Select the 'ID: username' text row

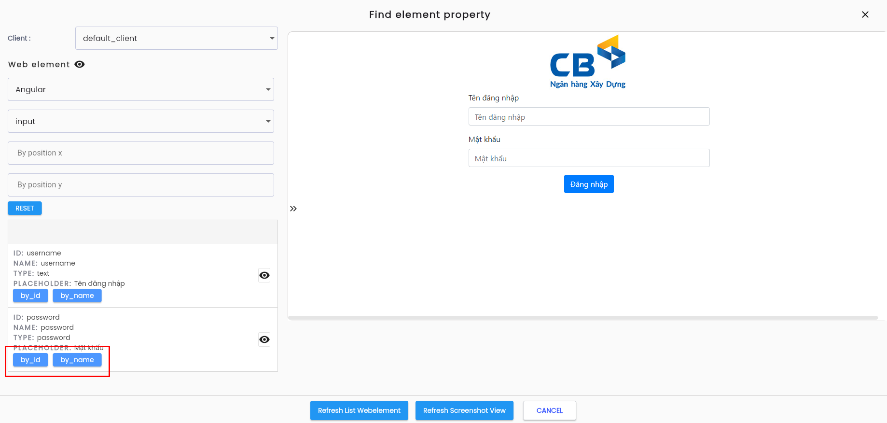[37, 253]
